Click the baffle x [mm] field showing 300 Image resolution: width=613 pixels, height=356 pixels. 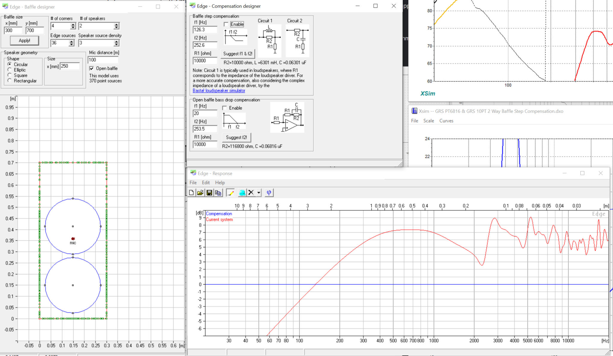click(x=13, y=30)
